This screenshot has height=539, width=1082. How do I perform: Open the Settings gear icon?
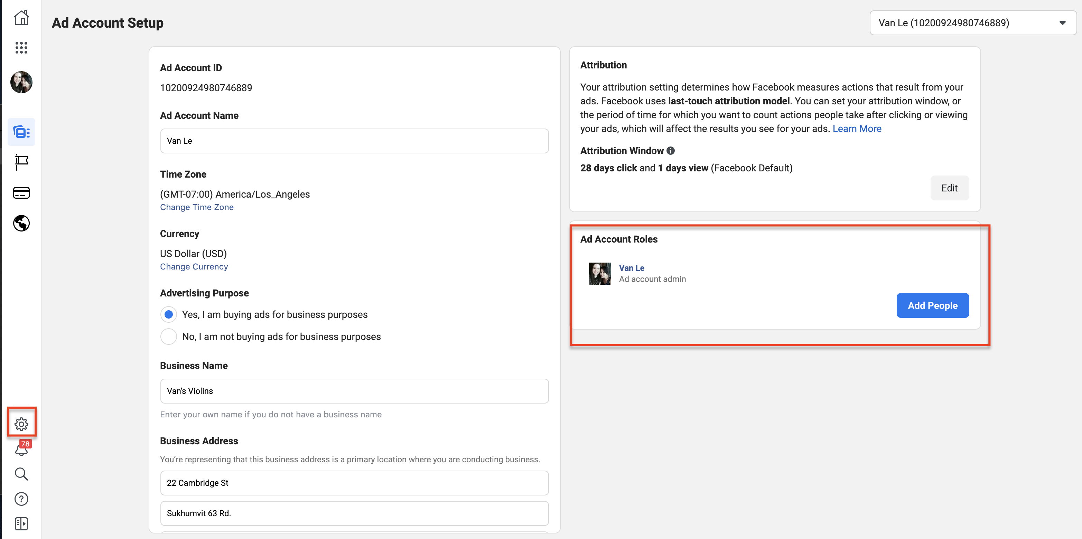[x=21, y=424]
